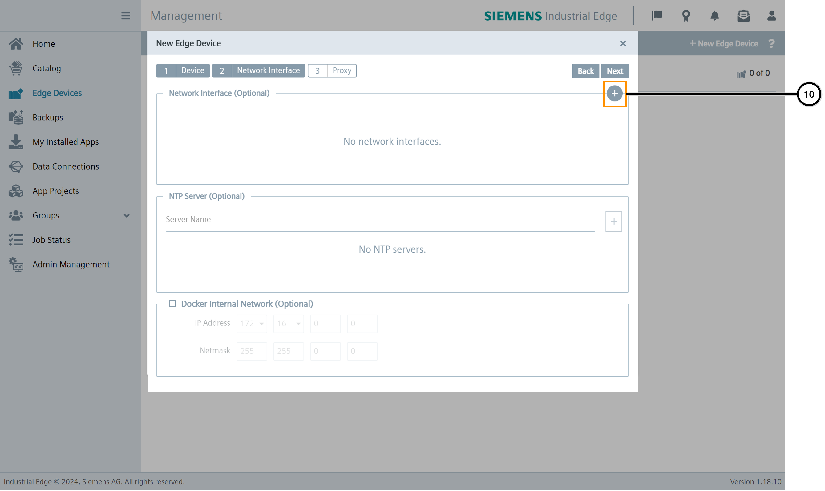This screenshot has height=491, width=825.
Task: Switch to the Device step tab
Action: coord(183,70)
